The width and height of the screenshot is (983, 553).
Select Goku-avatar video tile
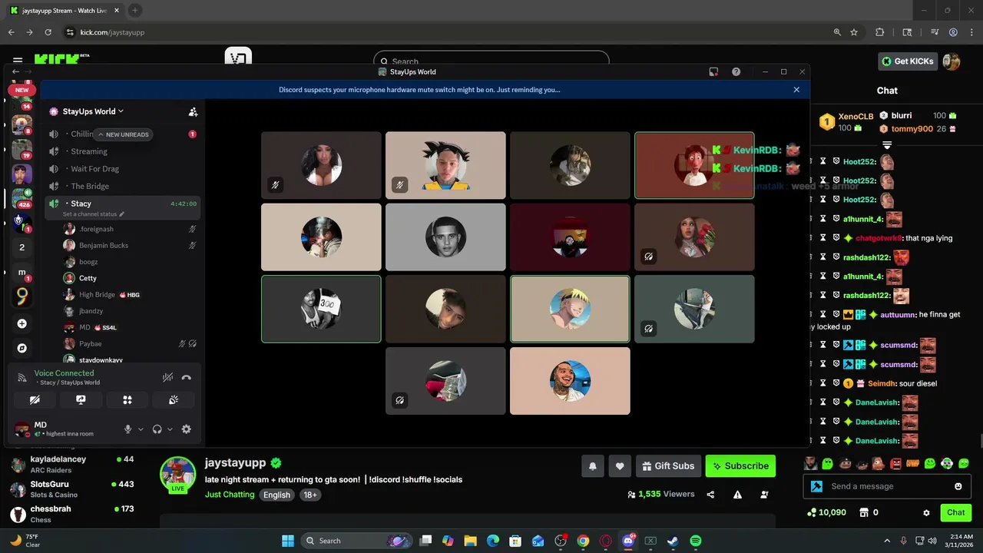[x=445, y=165]
